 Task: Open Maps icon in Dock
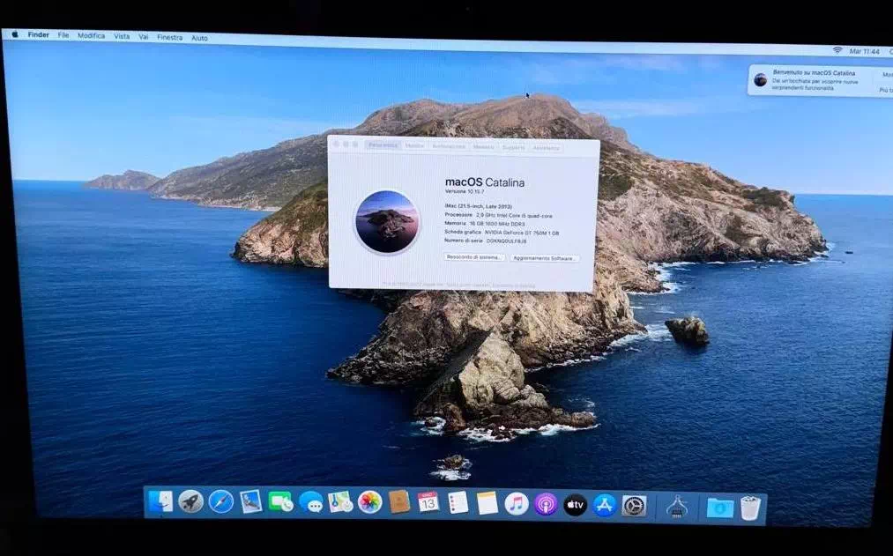pos(340,502)
